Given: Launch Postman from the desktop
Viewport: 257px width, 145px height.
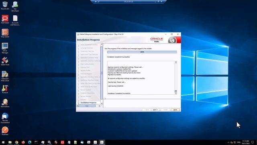Looking at the screenshot, I should (x=5, y=131).
